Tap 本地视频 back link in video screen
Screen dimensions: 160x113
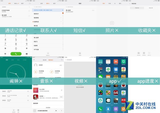[68, 60]
